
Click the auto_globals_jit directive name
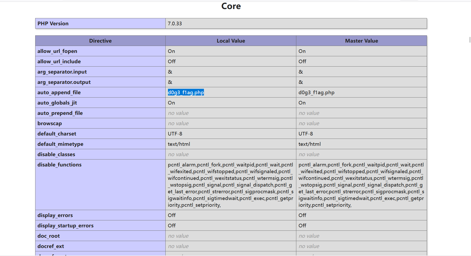pyautogui.click(x=57, y=103)
